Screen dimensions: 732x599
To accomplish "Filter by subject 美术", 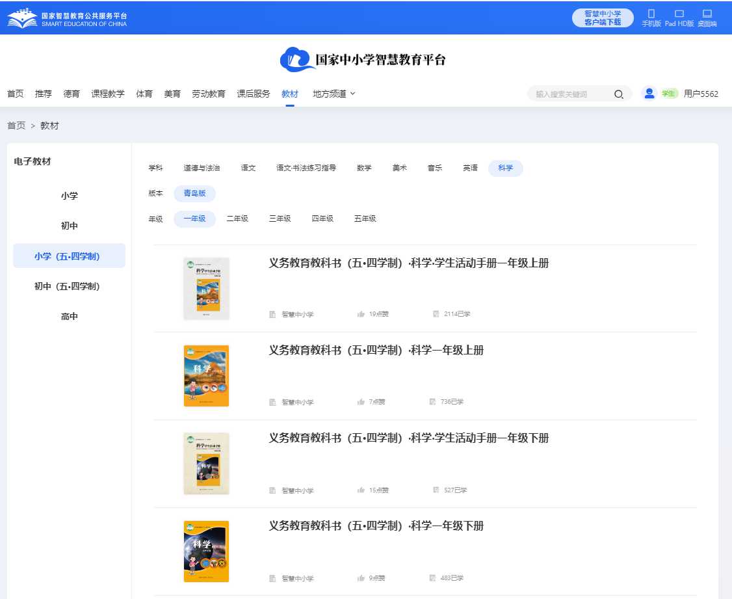I will point(400,168).
